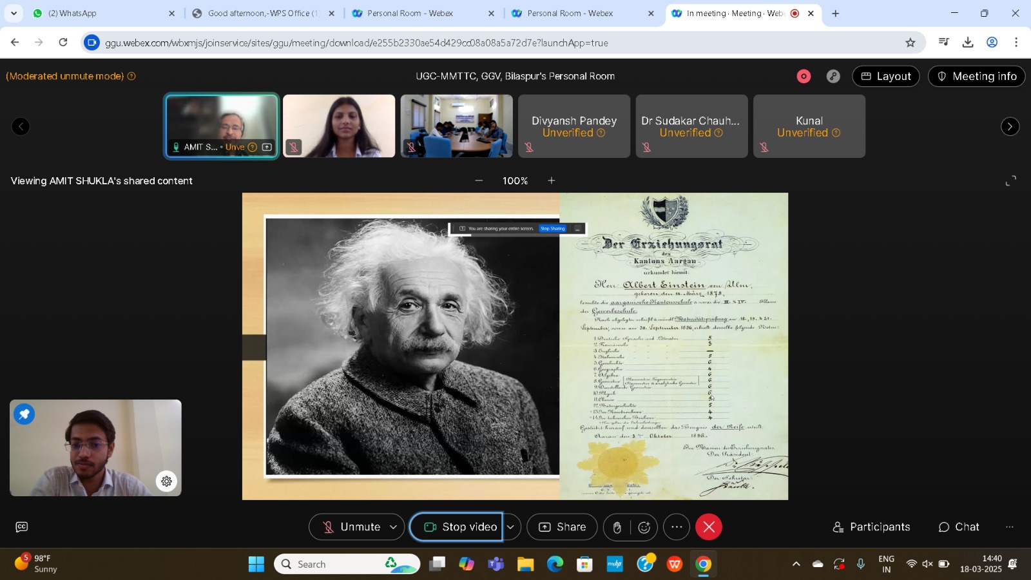
Task: Expand audio options arrow beside Unmute
Action: click(x=394, y=527)
